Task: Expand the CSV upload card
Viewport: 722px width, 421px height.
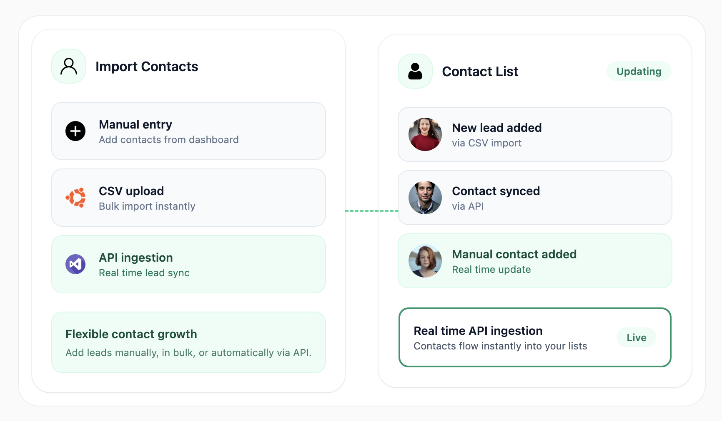Action: pos(188,198)
